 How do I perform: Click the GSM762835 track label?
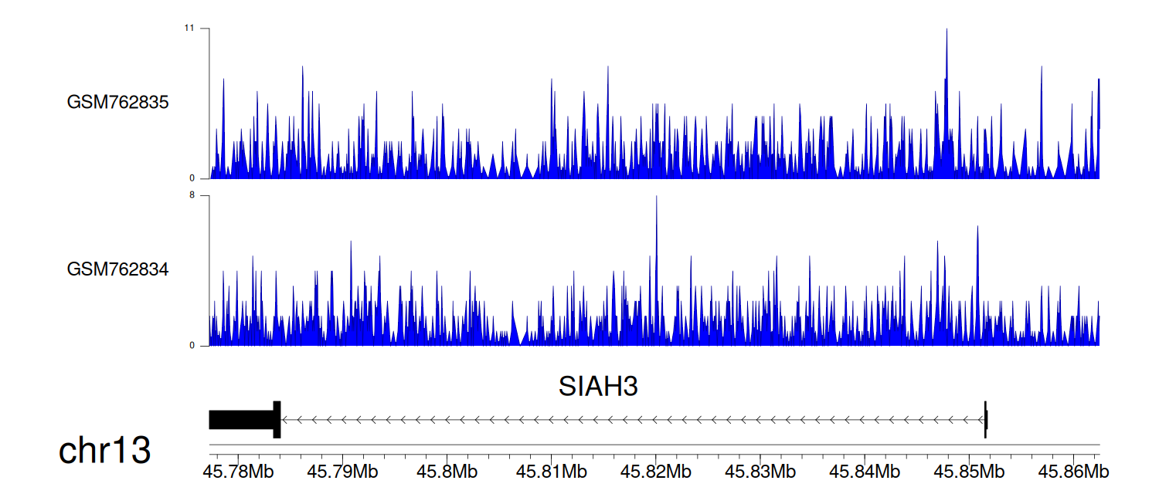pyautogui.click(x=117, y=103)
